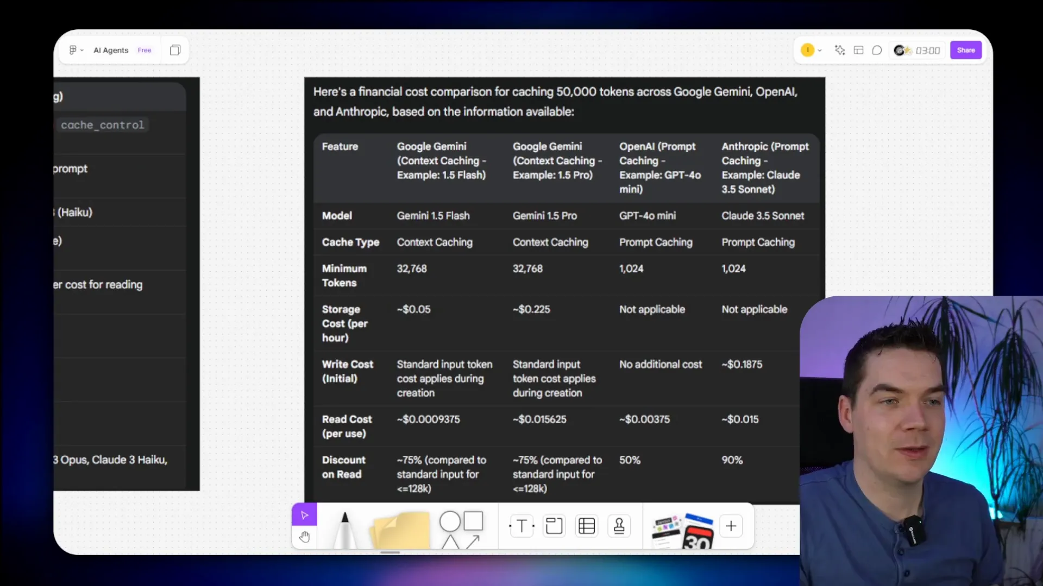This screenshot has width=1043, height=586.
Task: Click the 03:00 timer display
Action: [x=928, y=50]
